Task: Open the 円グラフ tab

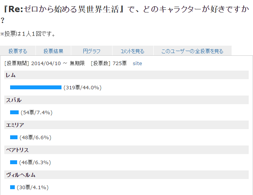Action: point(92,51)
